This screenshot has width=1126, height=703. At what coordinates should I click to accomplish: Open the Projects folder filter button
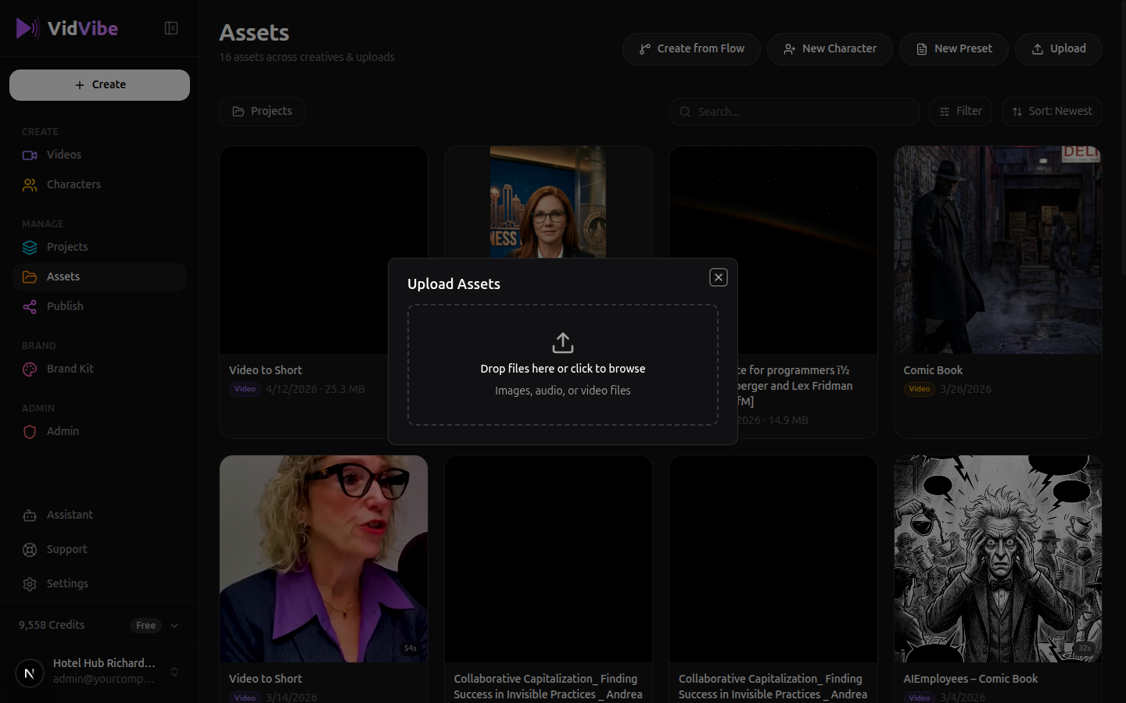[262, 112]
